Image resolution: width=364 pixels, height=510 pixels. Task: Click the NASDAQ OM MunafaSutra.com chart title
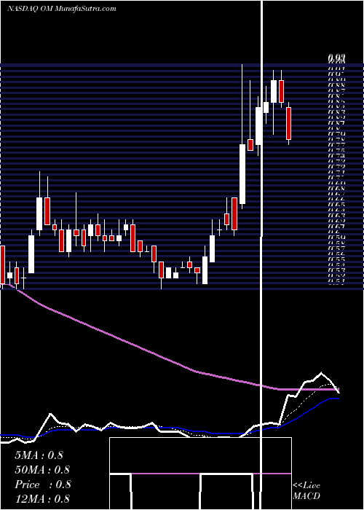pos(62,9)
